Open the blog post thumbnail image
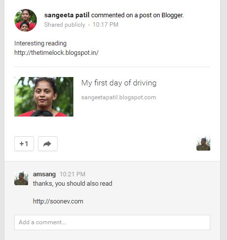Screen dimensions: 227x240 pyautogui.click(x=44, y=97)
